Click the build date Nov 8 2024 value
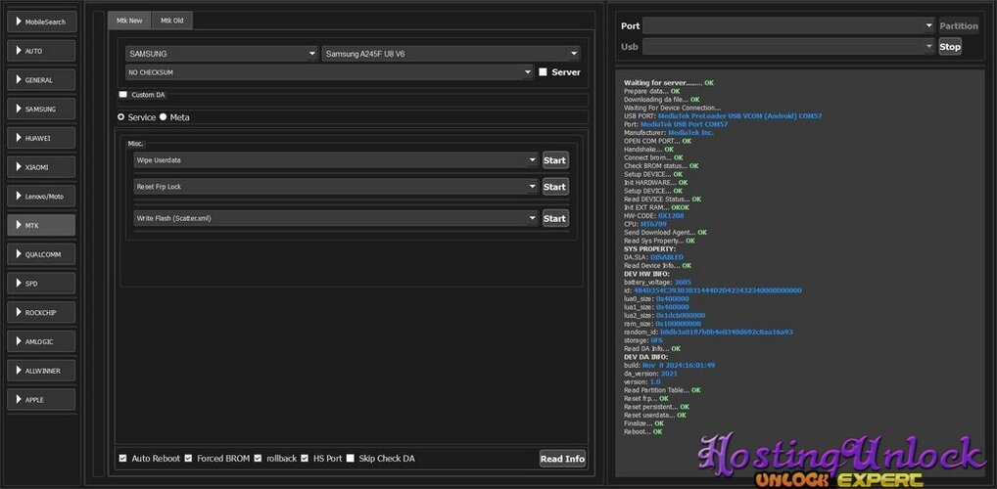Image resolution: width=997 pixels, height=489 pixels. coord(679,365)
